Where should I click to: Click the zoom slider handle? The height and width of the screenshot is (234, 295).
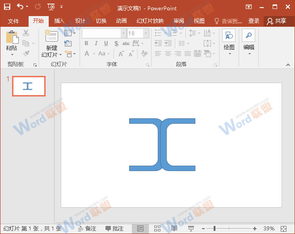click(x=215, y=228)
